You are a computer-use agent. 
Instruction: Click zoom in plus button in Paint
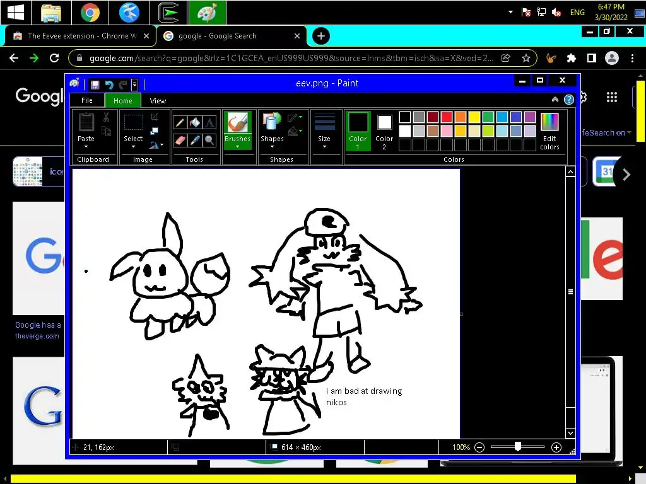coord(556,447)
